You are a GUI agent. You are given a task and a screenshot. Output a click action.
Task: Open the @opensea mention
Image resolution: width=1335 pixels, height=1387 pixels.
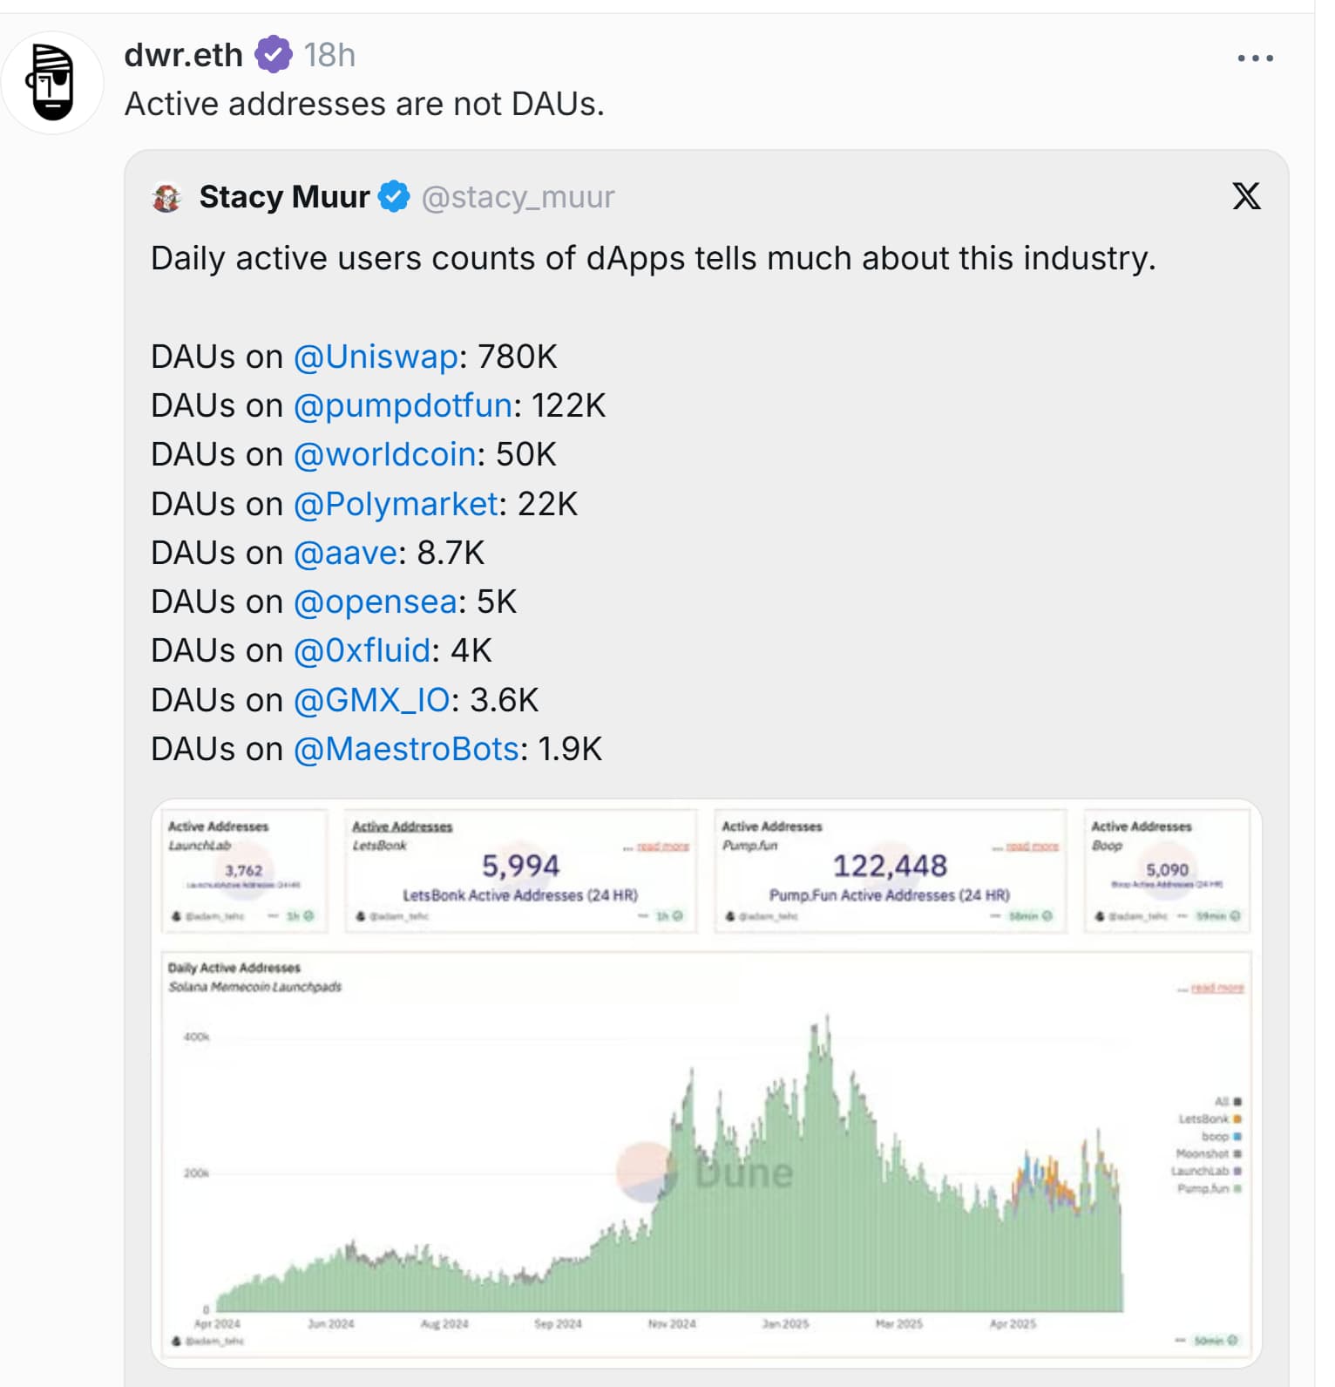tap(375, 602)
